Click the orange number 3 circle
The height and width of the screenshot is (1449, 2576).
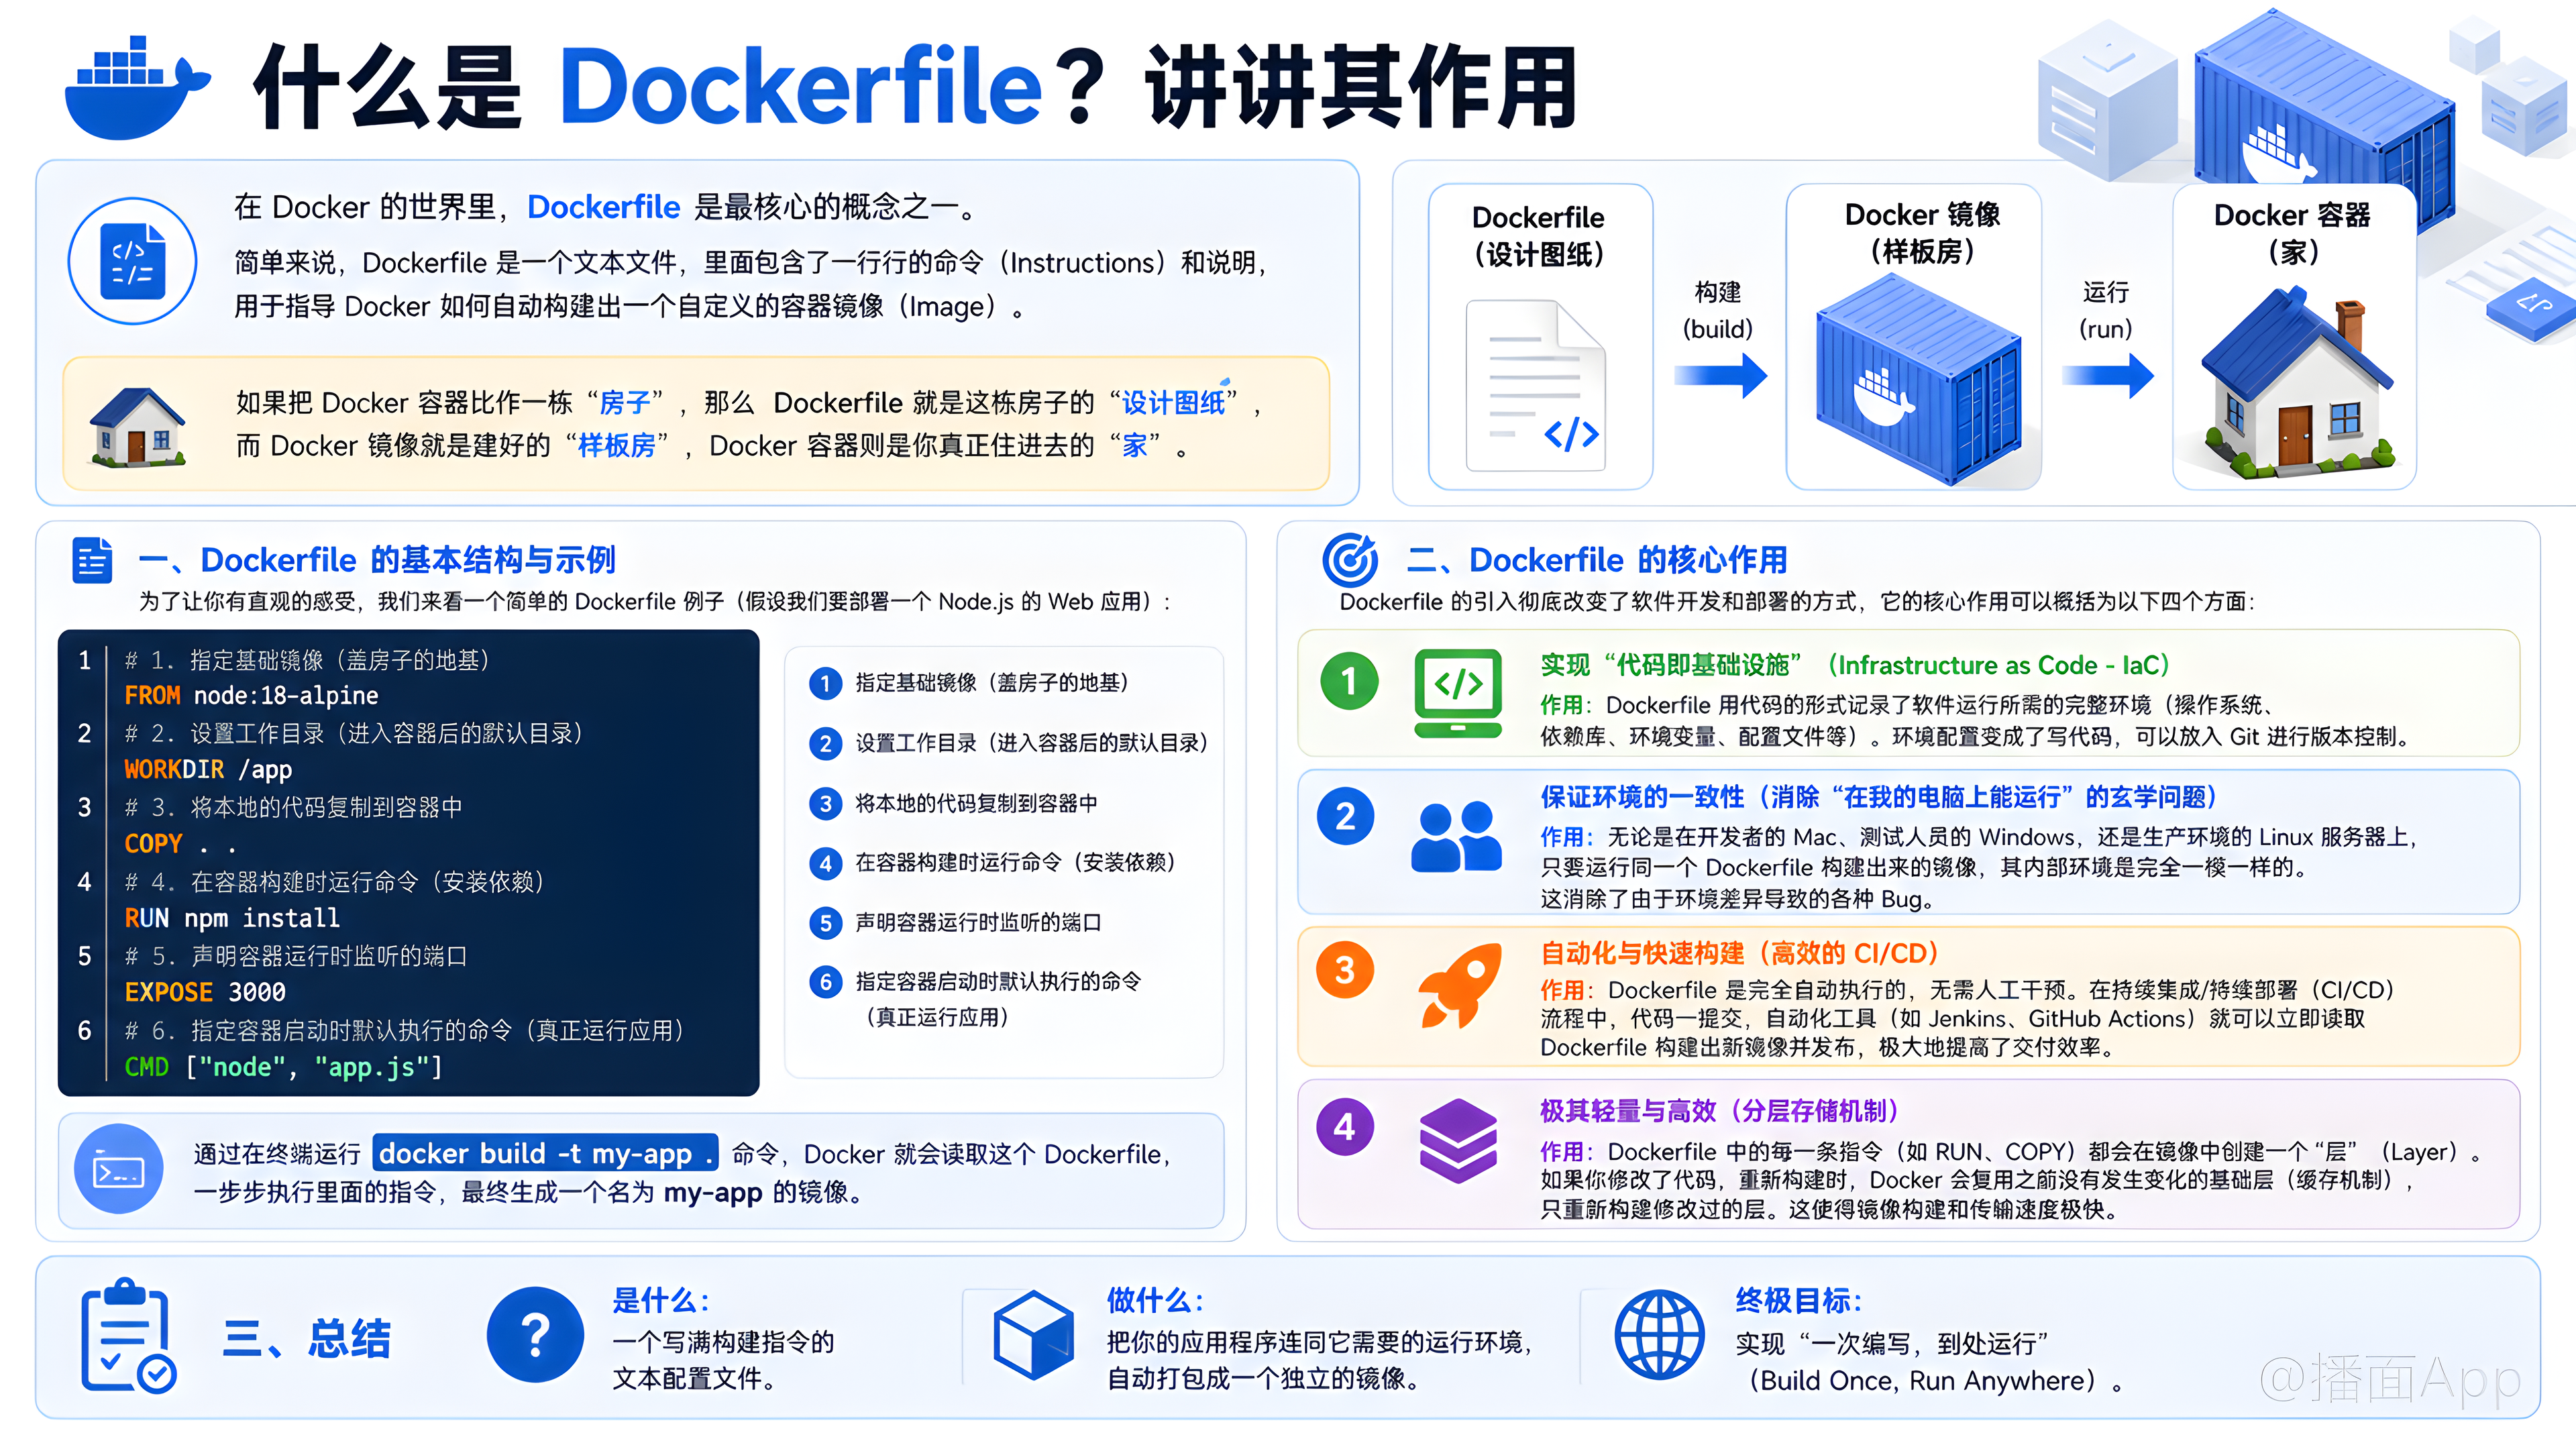point(1345,969)
